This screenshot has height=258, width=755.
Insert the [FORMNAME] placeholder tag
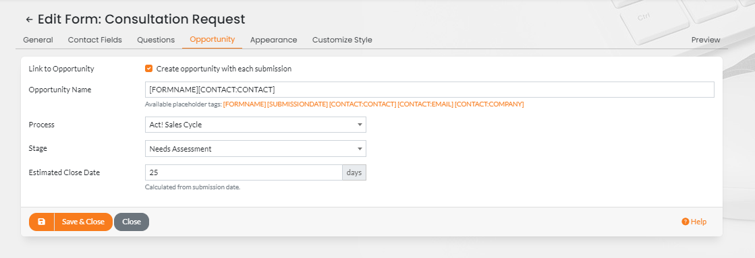[x=244, y=104]
